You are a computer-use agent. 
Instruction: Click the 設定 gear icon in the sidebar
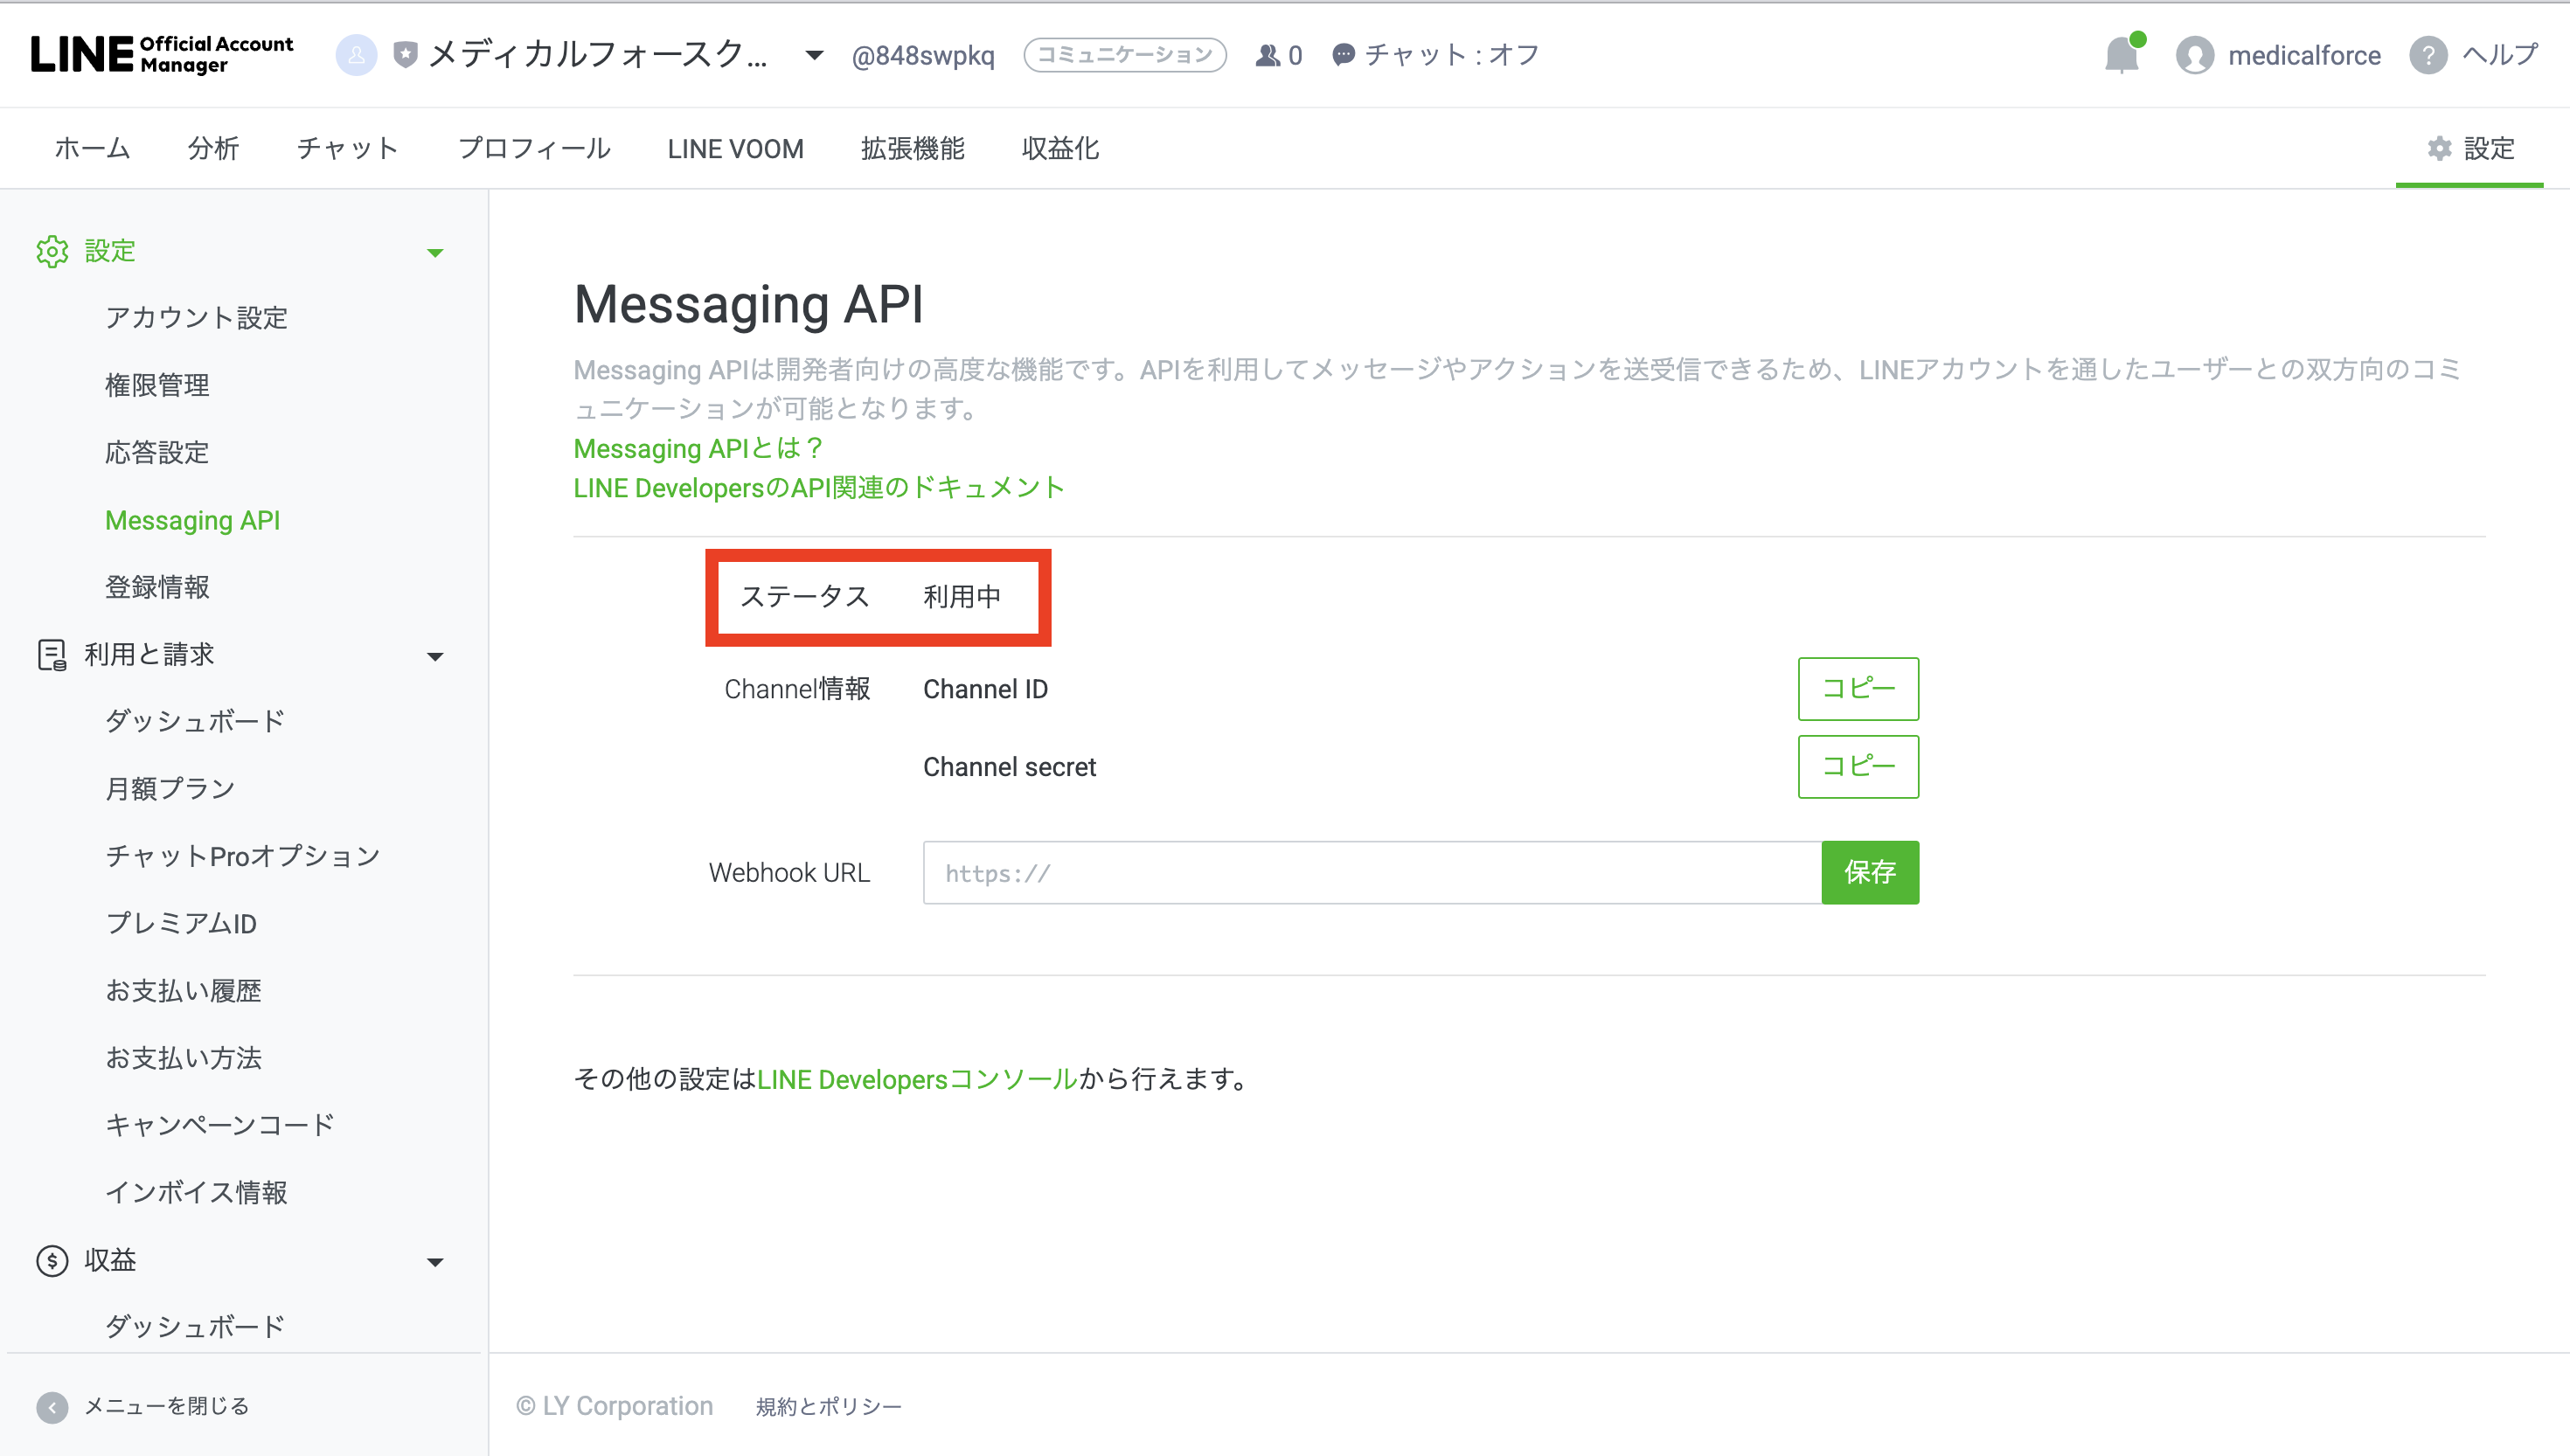pos(52,251)
